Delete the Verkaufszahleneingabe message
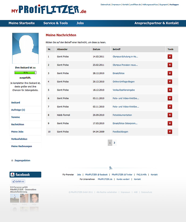The height and width of the screenshot is (222, 186). [170, 90]
